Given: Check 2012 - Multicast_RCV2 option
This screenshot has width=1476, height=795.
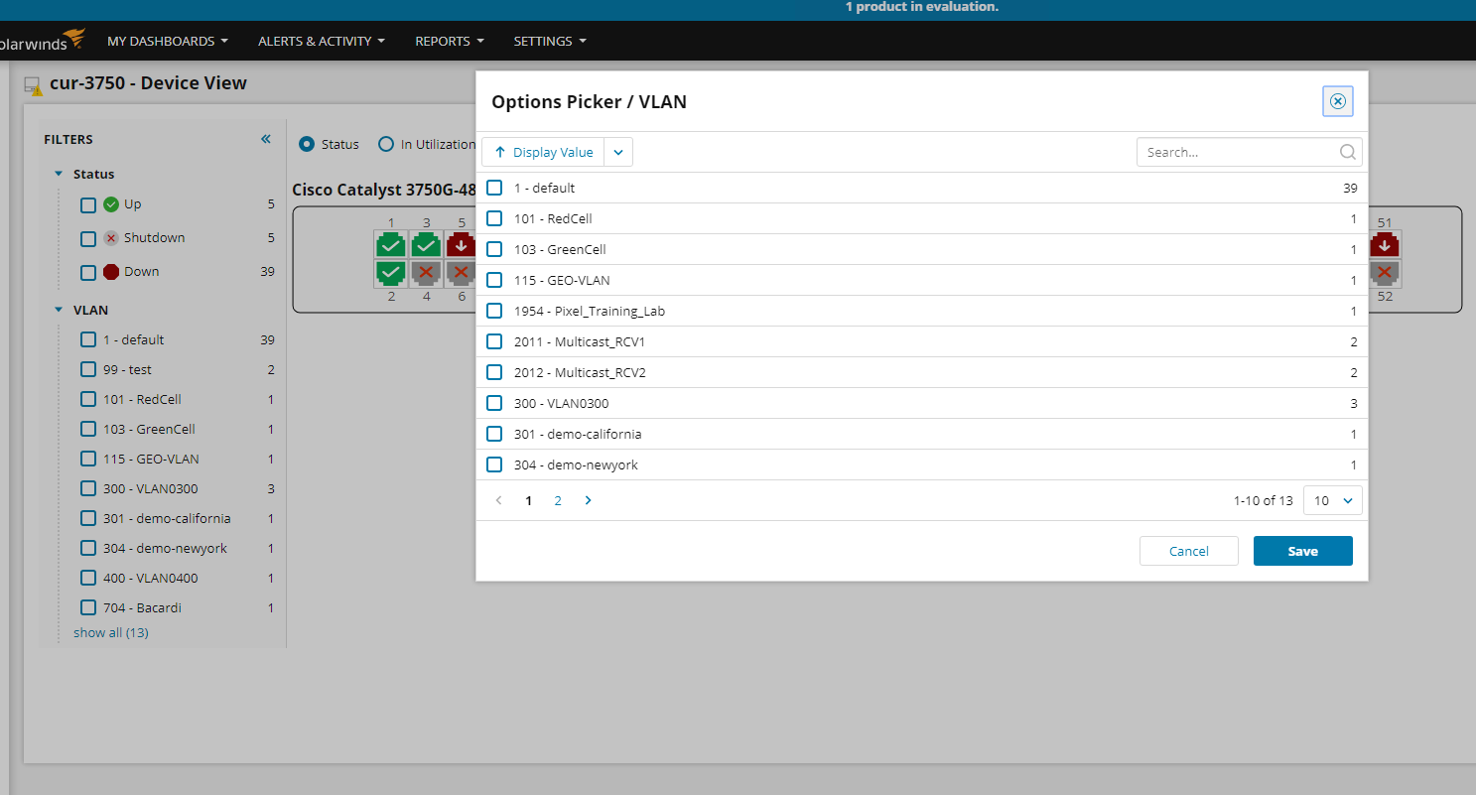Looking at the screenshot, I should (494, 372).
